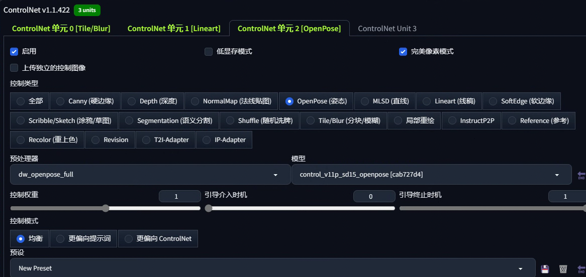Switch to ControlNet 单元 2 [OpenPose] tab
Viewport: 586px width, 277px height.
pos(289,29)
